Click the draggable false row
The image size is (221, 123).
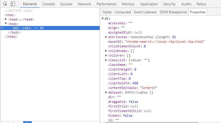[x=123, y=102]
